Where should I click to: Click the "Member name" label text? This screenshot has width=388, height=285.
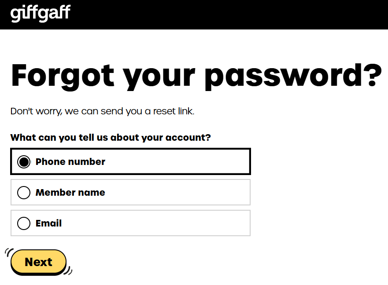[x=70, y=193]
